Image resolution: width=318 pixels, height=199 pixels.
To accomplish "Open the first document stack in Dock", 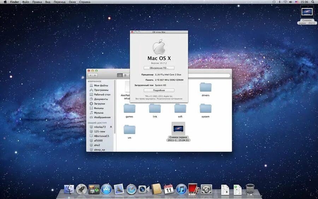I will coord(225,190).
